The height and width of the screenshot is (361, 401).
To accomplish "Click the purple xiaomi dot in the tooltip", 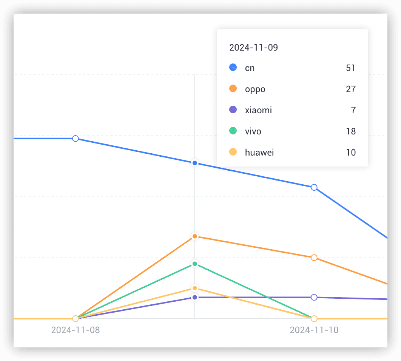I will [x=233, y=110].
